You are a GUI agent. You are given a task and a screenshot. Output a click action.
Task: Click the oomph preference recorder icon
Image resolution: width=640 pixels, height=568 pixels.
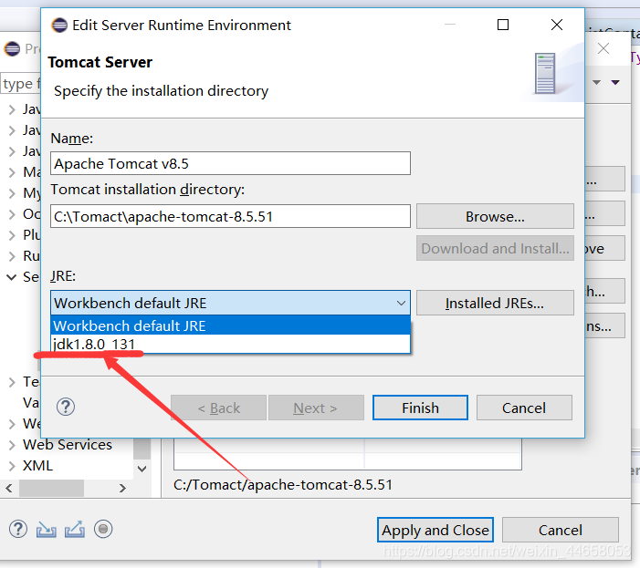pos(103,529)
